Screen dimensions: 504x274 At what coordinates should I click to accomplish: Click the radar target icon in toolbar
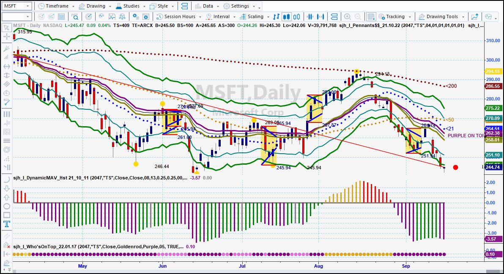click(x=89, y=17)
